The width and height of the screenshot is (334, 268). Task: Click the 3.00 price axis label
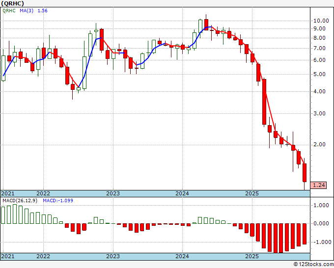(x=319, y=114)
